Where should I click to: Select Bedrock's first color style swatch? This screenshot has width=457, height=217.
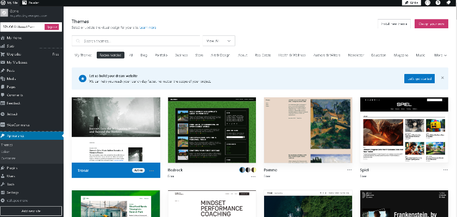242,170
